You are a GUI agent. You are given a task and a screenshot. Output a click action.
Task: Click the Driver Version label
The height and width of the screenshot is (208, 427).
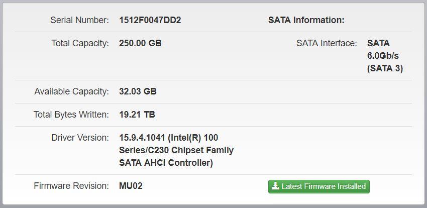(80, 138)
